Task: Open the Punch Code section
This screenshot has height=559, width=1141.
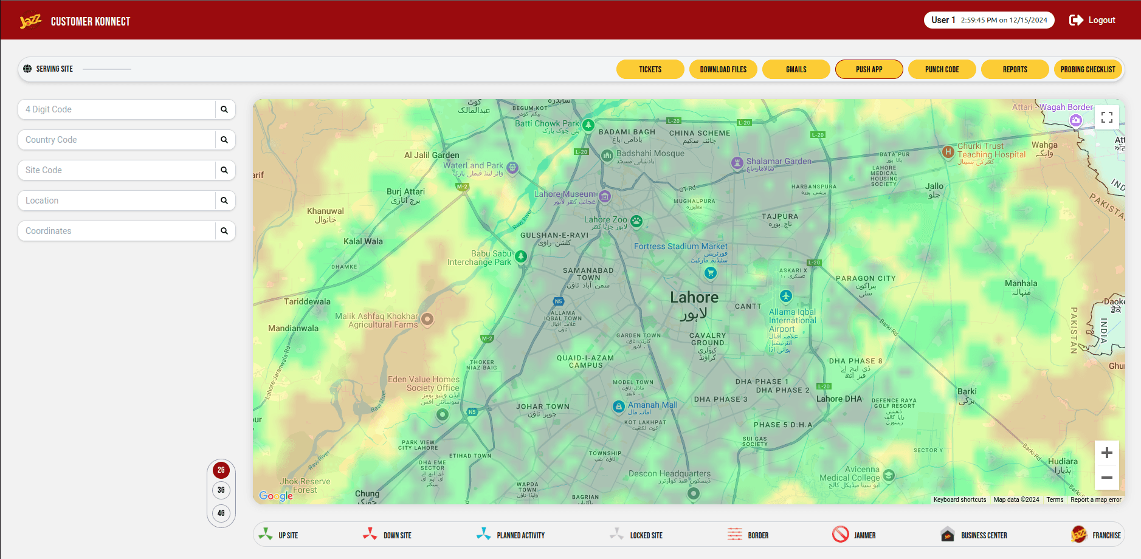Action: pyautogui.click(x=942, y=69)
